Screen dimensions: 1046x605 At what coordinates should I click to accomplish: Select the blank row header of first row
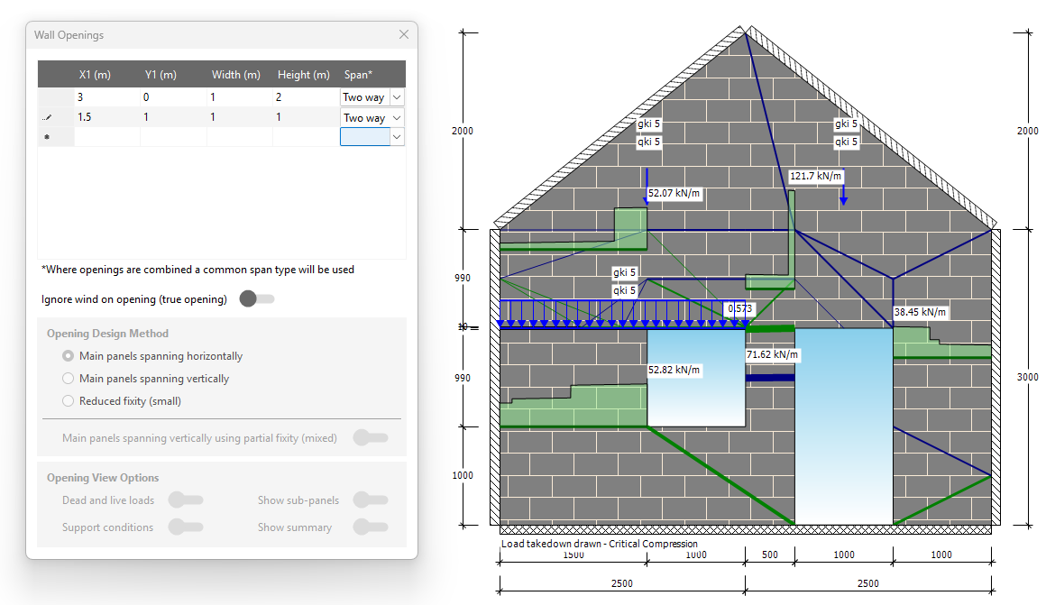54,97
